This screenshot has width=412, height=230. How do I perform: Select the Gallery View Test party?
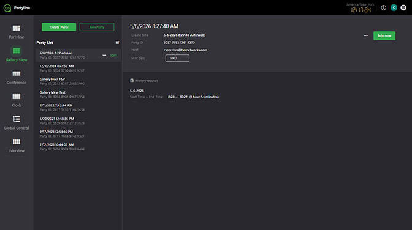tap(78, 94)
